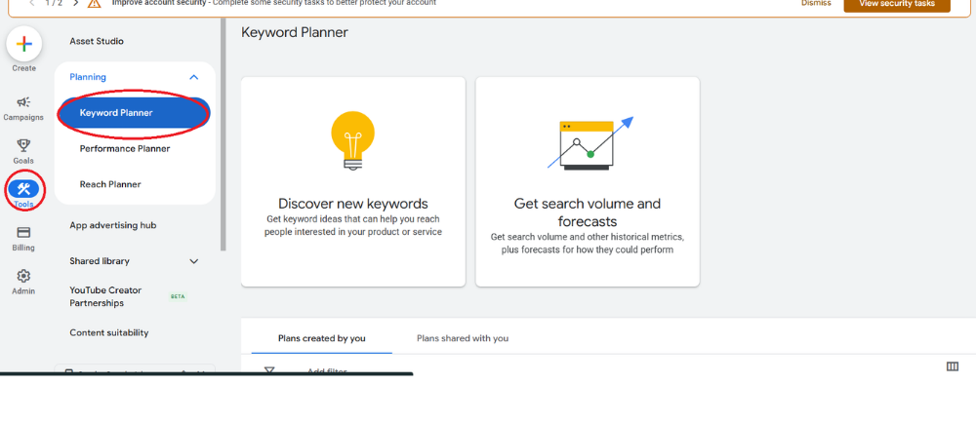Expand the Shared library section
The image size is (976, 423).
[193, 261]
